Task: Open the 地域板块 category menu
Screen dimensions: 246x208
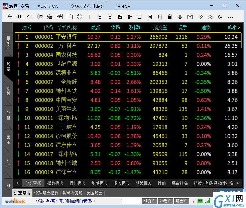Action: [99, 183]
